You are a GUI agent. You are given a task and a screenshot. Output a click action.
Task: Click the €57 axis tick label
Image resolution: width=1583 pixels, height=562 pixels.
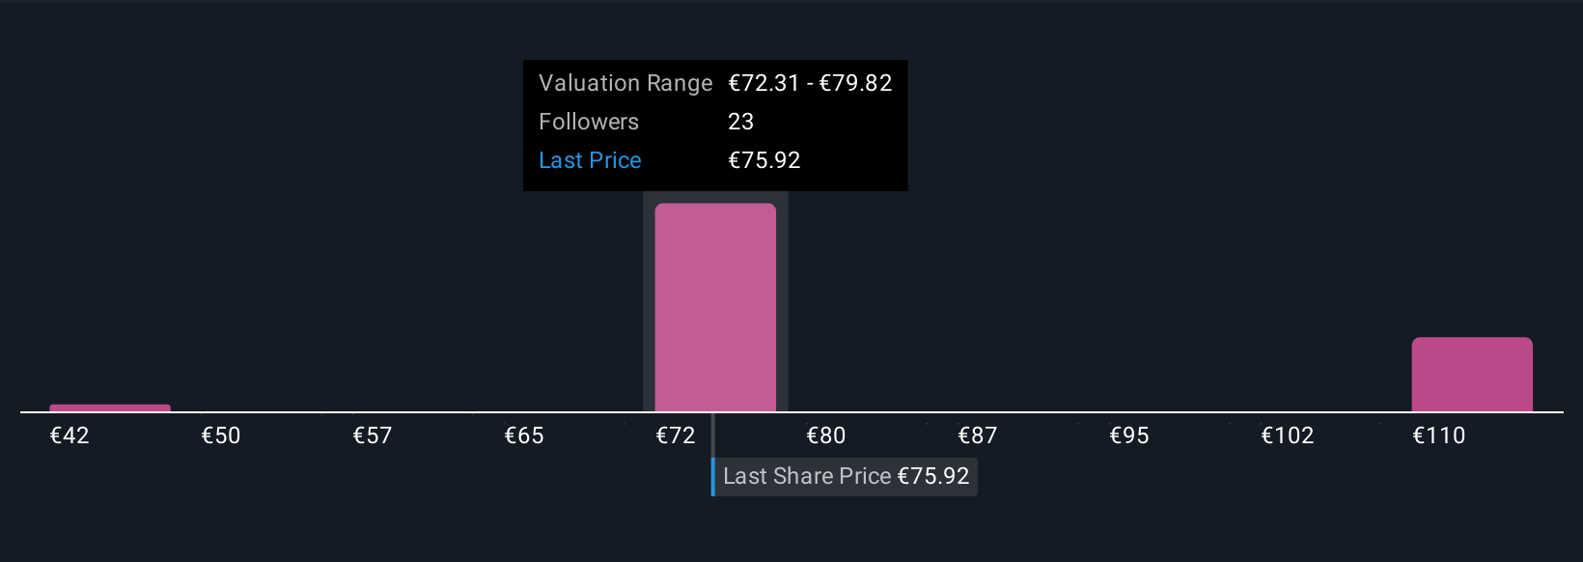pos(373,436)
